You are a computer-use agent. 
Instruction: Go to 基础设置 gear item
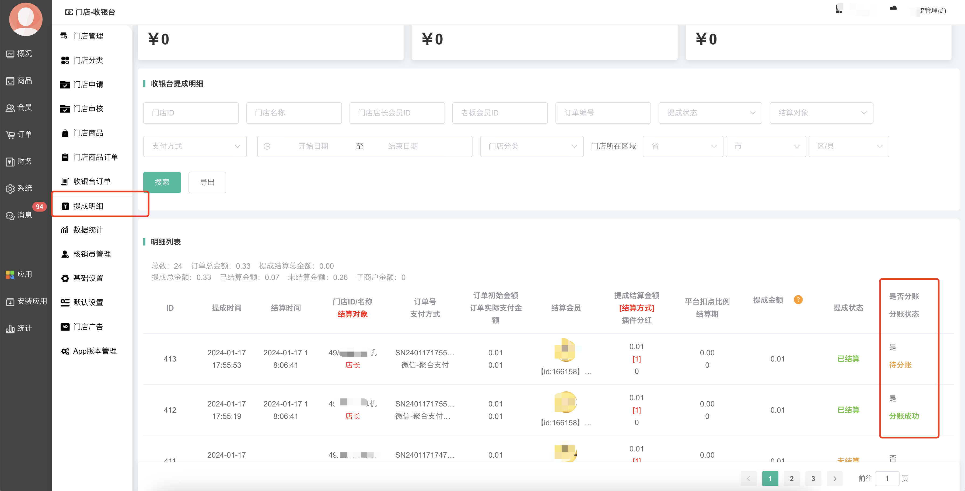pyautogui.click(x=88, y=278)
